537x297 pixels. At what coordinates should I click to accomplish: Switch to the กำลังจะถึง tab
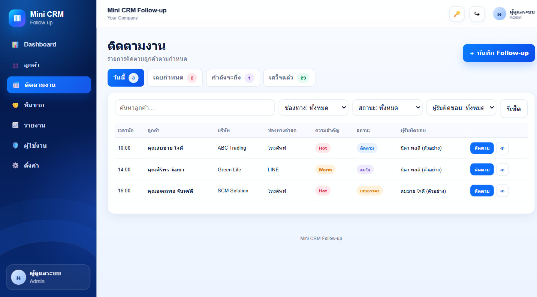pos(233,78)
